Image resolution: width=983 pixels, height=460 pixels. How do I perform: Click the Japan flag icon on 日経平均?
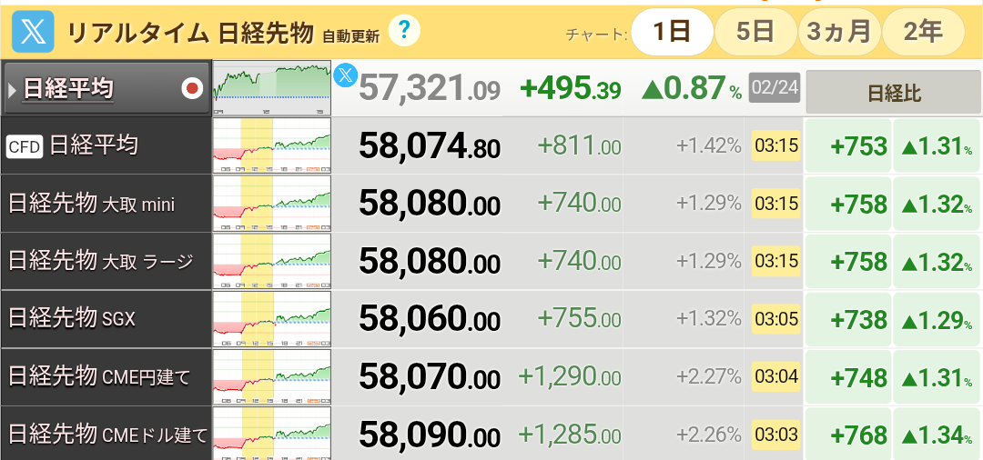pyautogui.click(x=192, y=88)
